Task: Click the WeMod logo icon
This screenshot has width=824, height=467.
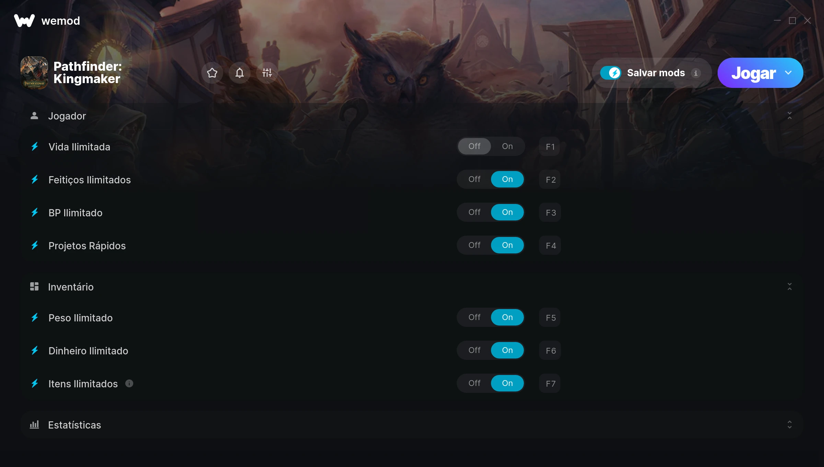Action: pos(24,21)
